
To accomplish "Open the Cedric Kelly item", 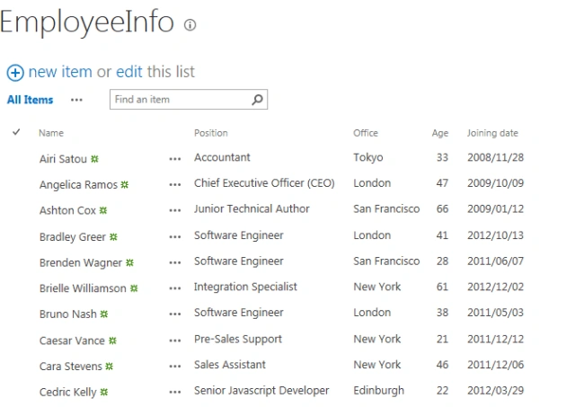I will (x=67, y=392).
